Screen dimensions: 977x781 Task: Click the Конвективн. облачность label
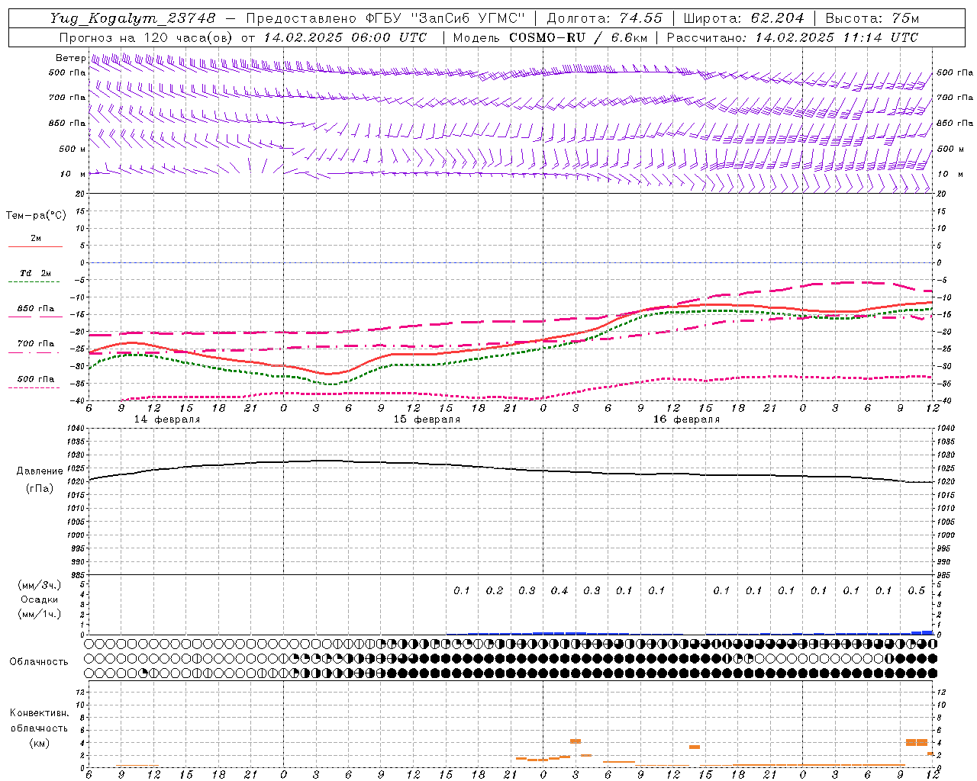pyautogui.click(x=40, y=721)
